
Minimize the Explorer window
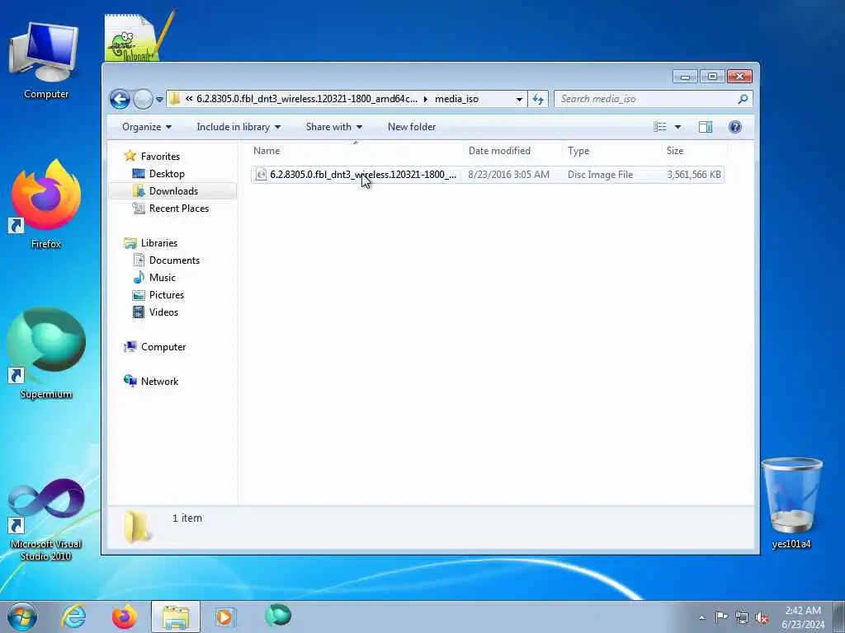click(x=685, y=77)
